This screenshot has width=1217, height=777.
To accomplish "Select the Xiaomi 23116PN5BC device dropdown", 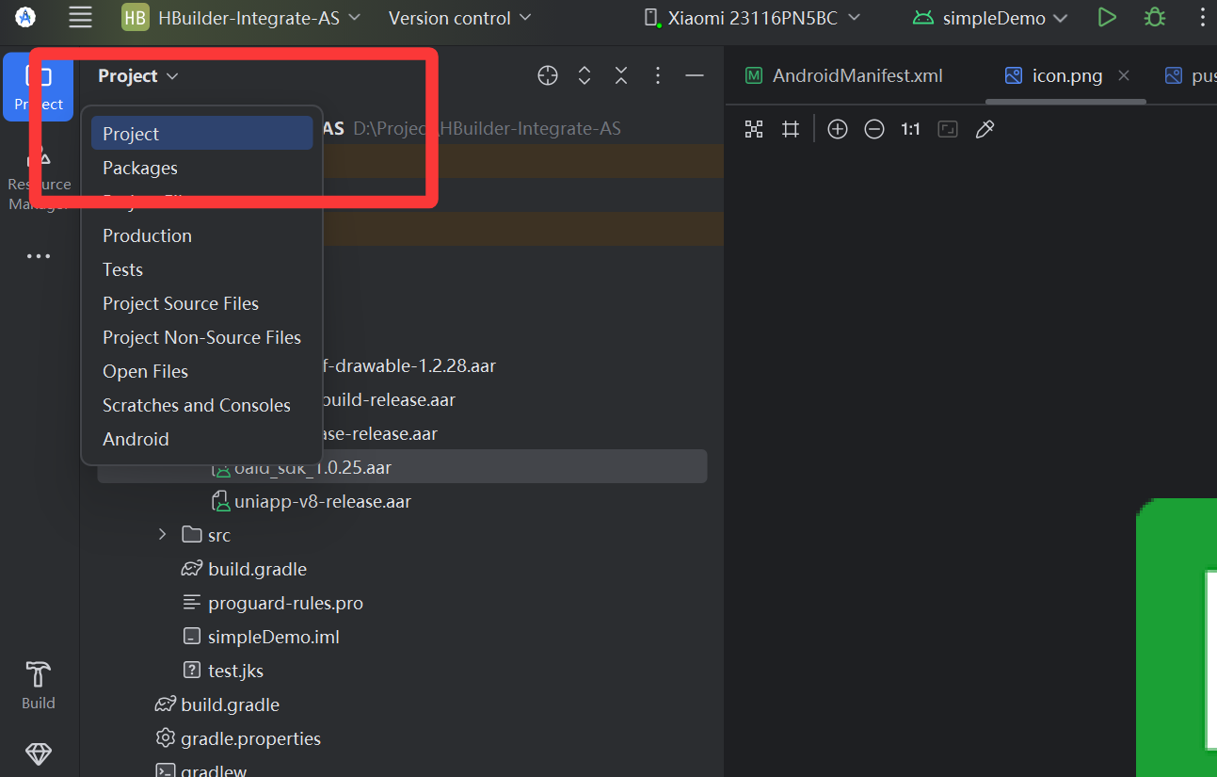I will 752,18.
